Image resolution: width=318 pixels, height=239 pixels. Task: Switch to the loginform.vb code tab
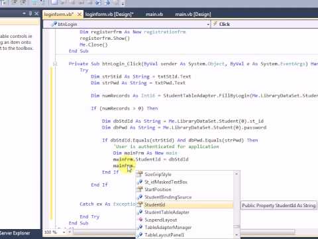(x=59, y=15)
